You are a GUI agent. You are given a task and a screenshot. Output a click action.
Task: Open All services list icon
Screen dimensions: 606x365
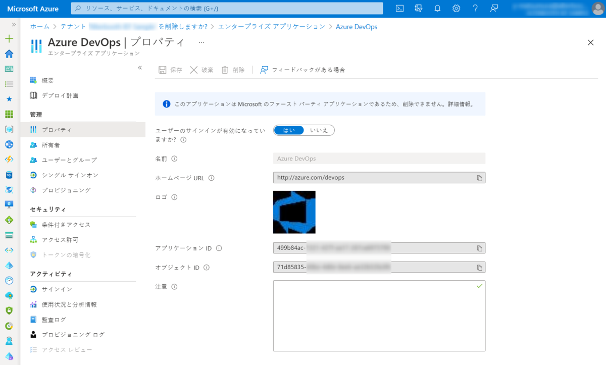tap(9, 84)
